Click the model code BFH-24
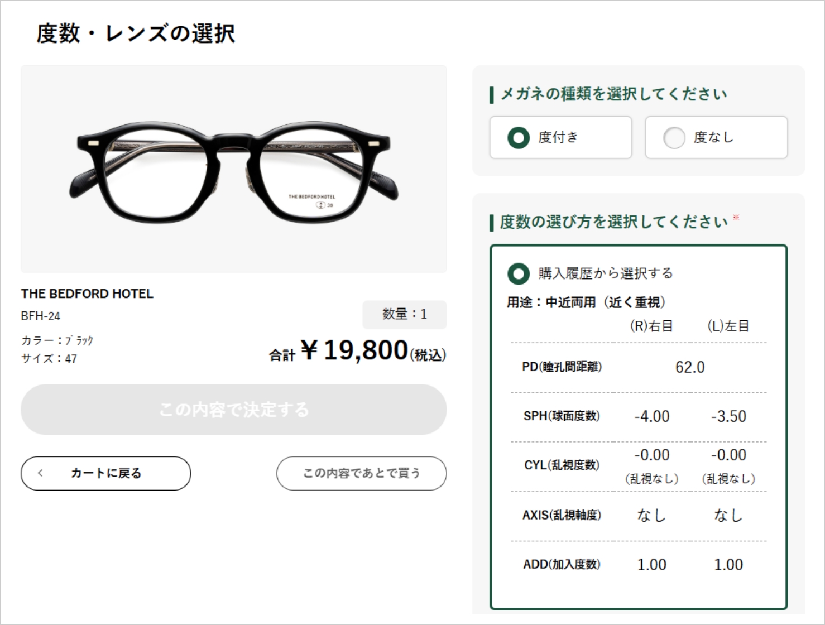The height and width of the screenshot is (625, 825). click(41, 316)
